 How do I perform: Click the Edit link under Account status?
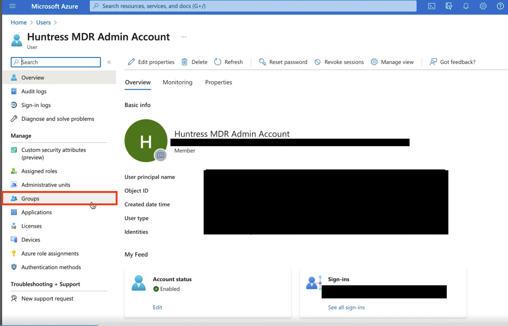tap(158, 307)
